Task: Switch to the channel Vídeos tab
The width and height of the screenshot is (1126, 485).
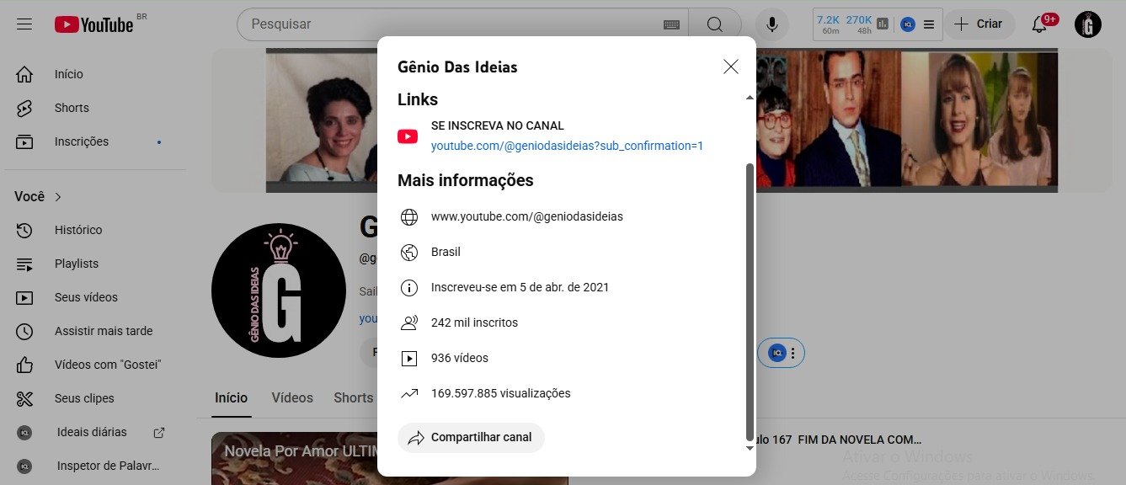Action: pyautogui.click(x=292, y=397)
